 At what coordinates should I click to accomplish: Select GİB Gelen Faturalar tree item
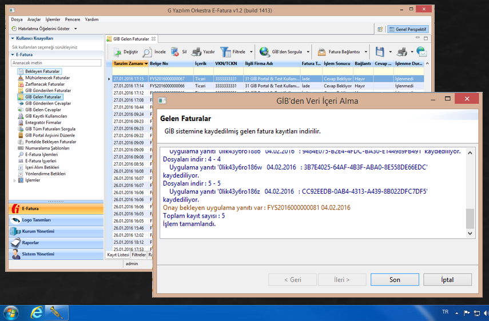[x=43, y=97]
